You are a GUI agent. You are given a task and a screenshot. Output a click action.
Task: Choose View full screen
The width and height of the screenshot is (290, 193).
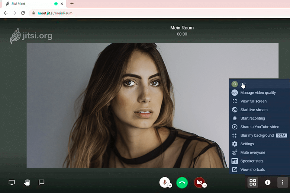click(x=259, y=101)
